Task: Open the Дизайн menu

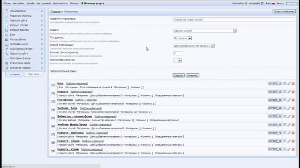Action: coord(30,3)
